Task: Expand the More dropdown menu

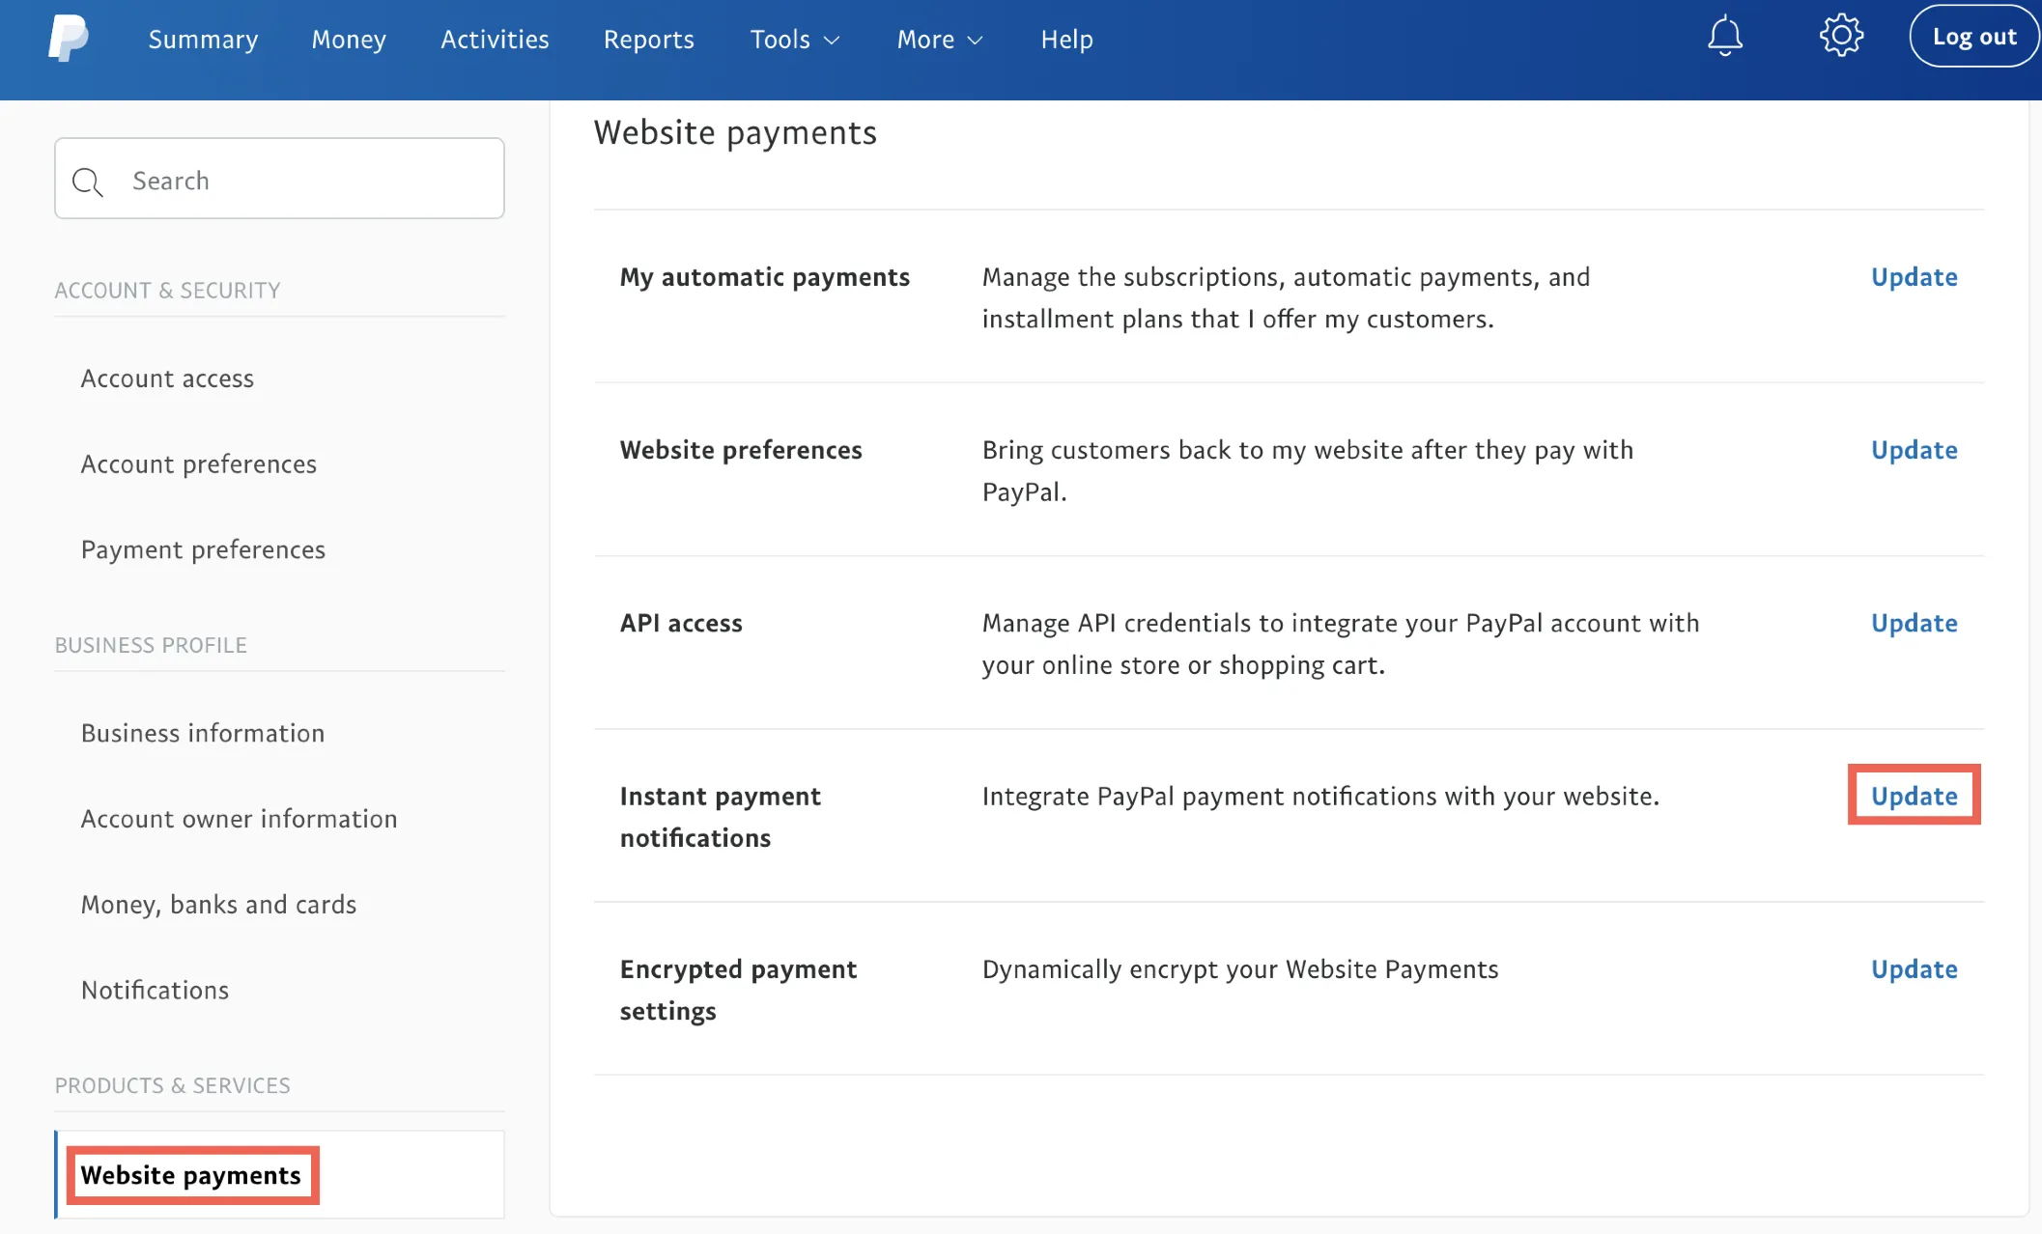Action: click(940, 40)
